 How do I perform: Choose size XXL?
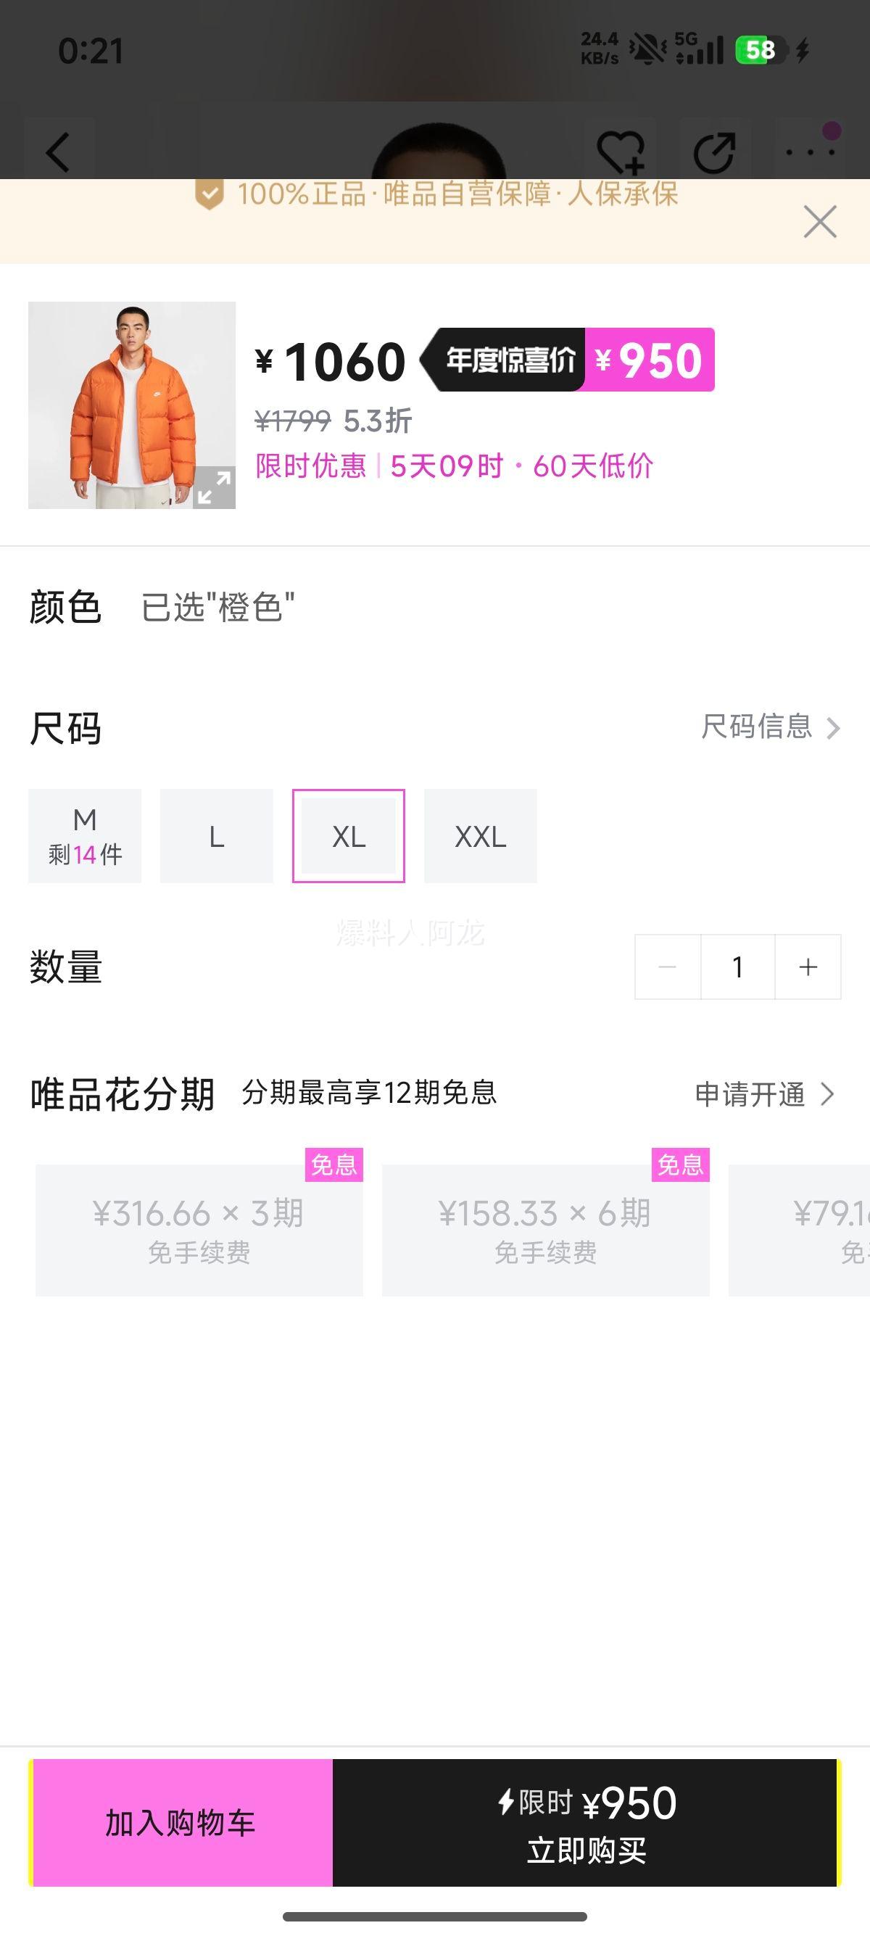click(x=480, y=836)
